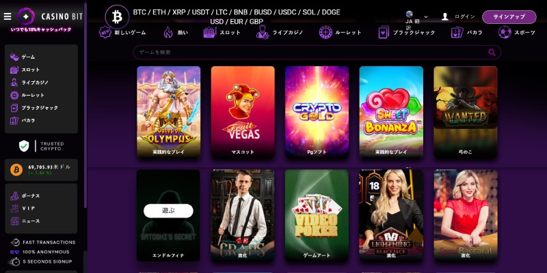Screen dimensions: 547x273
Task: Click the Bitcoin logo icon in header
Action: [117, 16]
